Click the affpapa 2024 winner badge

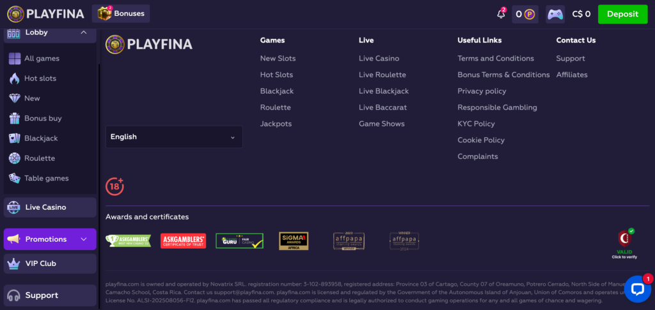coord(404,241)
